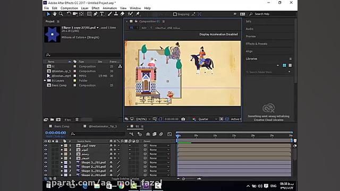This screenshot has height=191, width=340.
Task: Adjust the timeline zoom slider
Action: click(x=183, y=179)
